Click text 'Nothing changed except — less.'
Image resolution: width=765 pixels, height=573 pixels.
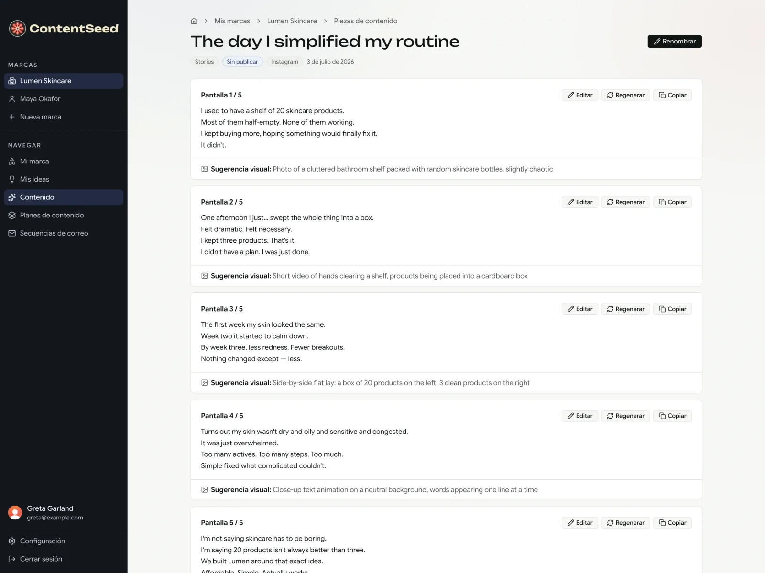click(x=251, y=359)
